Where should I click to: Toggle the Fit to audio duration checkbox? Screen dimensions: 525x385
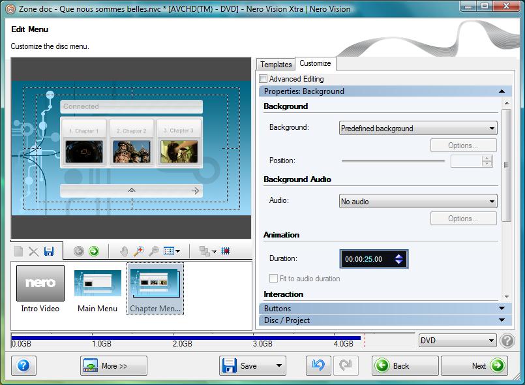point(273,279)
